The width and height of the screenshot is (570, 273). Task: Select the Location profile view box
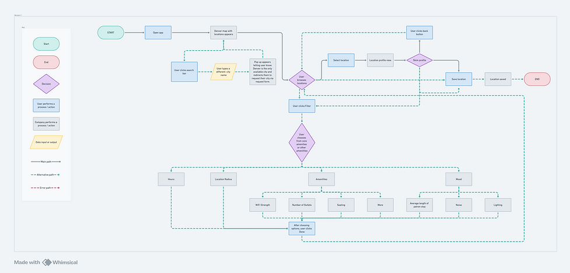pos(380,60)
